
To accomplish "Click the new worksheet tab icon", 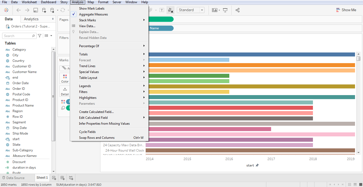I will 54,178.
